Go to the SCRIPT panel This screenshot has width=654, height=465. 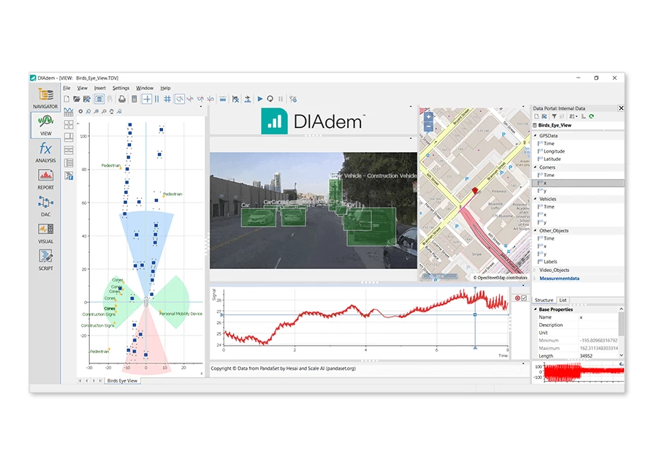point(45,259)
